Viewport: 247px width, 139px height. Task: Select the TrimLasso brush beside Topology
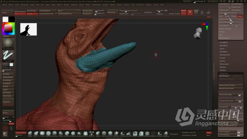(159, 134)
